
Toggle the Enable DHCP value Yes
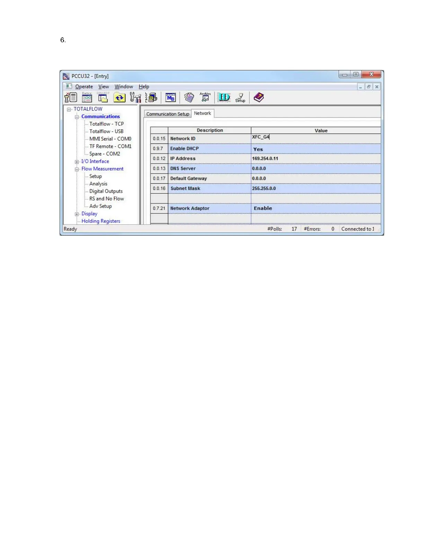point(316,149)
